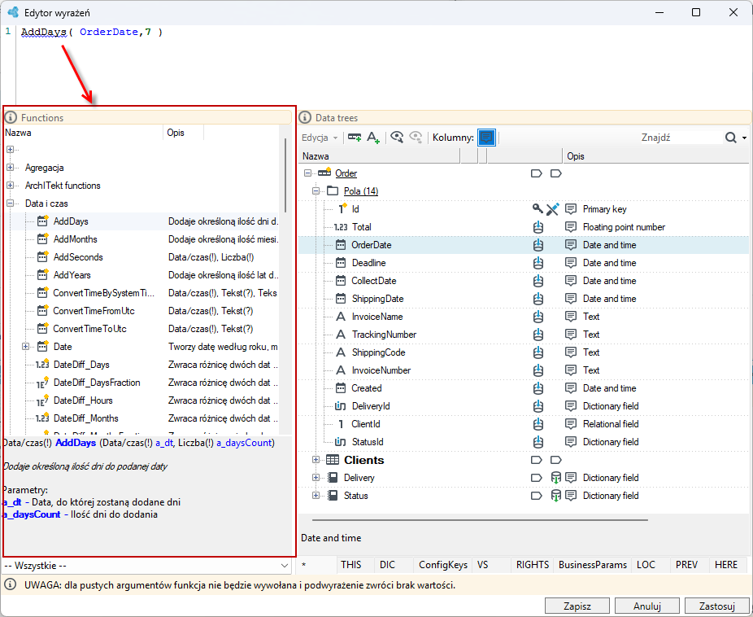The image size is (753, 617).
Task: Click the database arrow icon in Delivery row
Action: 555,478
